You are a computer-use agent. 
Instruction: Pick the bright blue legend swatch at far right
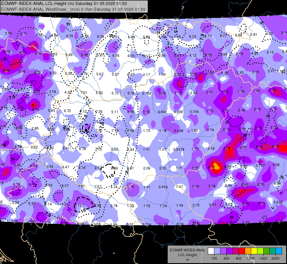(279, 251)
